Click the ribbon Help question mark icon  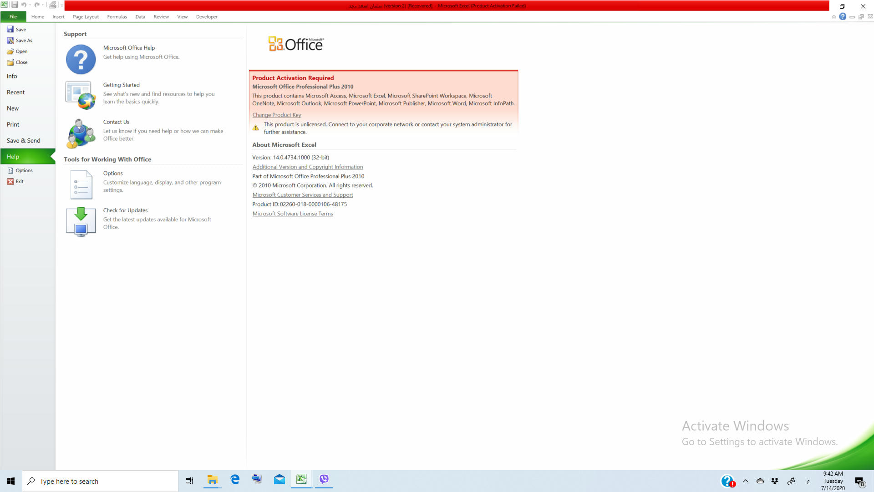pos(843,16)
